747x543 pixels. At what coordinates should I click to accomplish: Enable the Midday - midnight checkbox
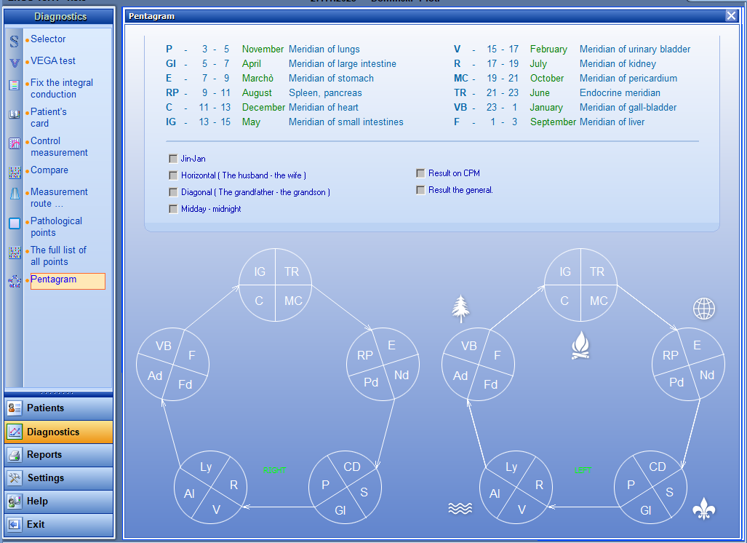coord(173,209)
